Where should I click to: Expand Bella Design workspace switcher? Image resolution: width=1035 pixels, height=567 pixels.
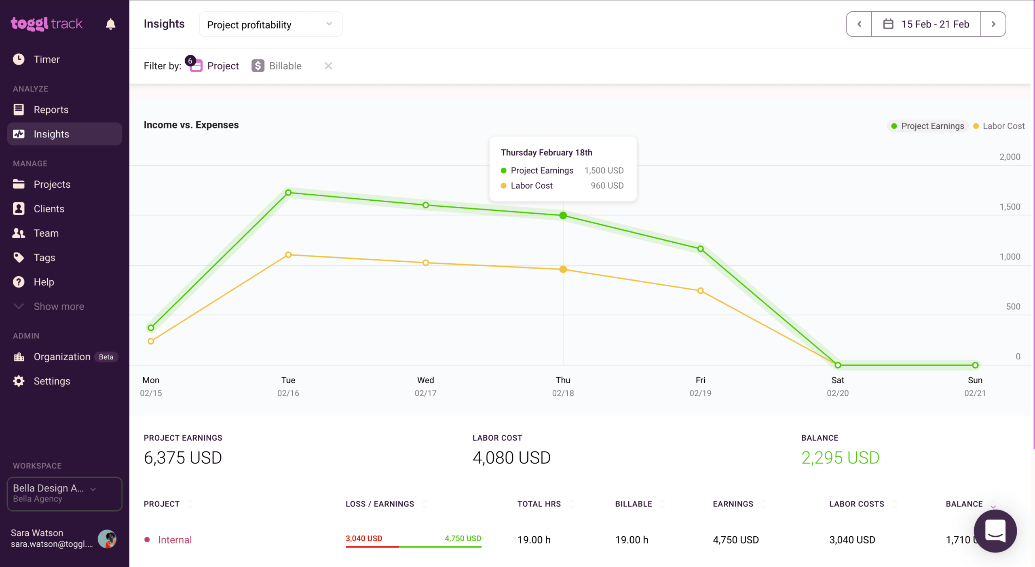65,493
